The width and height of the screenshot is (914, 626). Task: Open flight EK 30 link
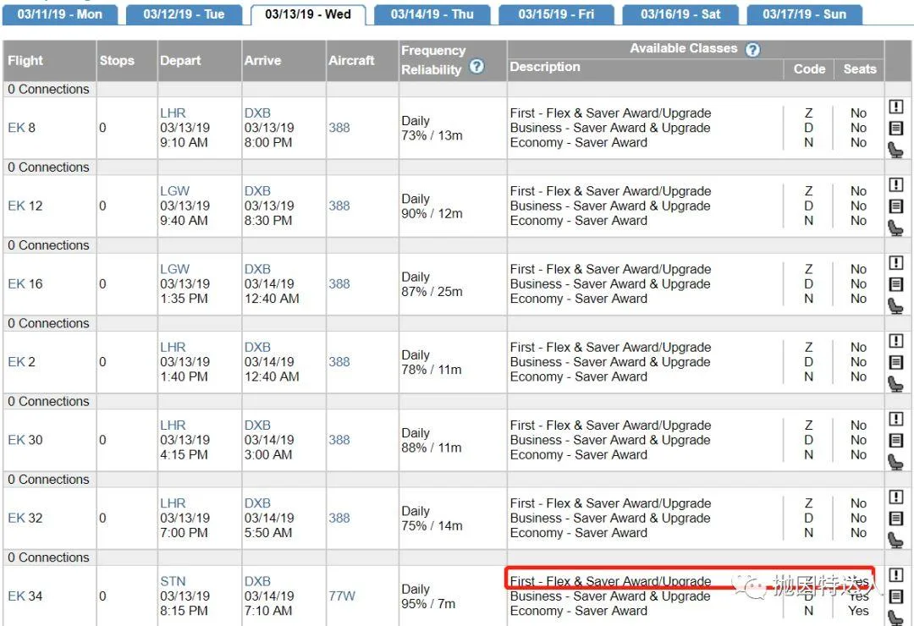pyautogui.click(x=25, y=440)
